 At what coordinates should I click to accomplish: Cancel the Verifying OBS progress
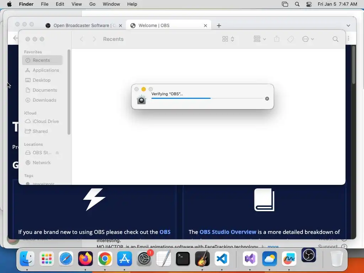tap(267, 99)
